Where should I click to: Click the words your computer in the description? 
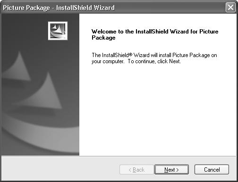(108, 61)
